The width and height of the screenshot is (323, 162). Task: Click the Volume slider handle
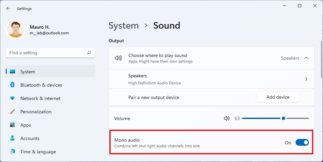click(x=284, y=118)
